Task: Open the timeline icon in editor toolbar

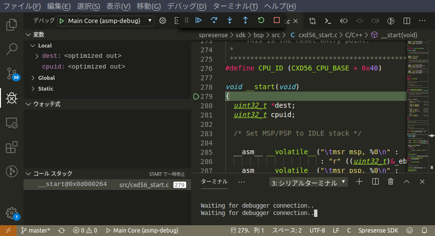Action: click(391, 21)
